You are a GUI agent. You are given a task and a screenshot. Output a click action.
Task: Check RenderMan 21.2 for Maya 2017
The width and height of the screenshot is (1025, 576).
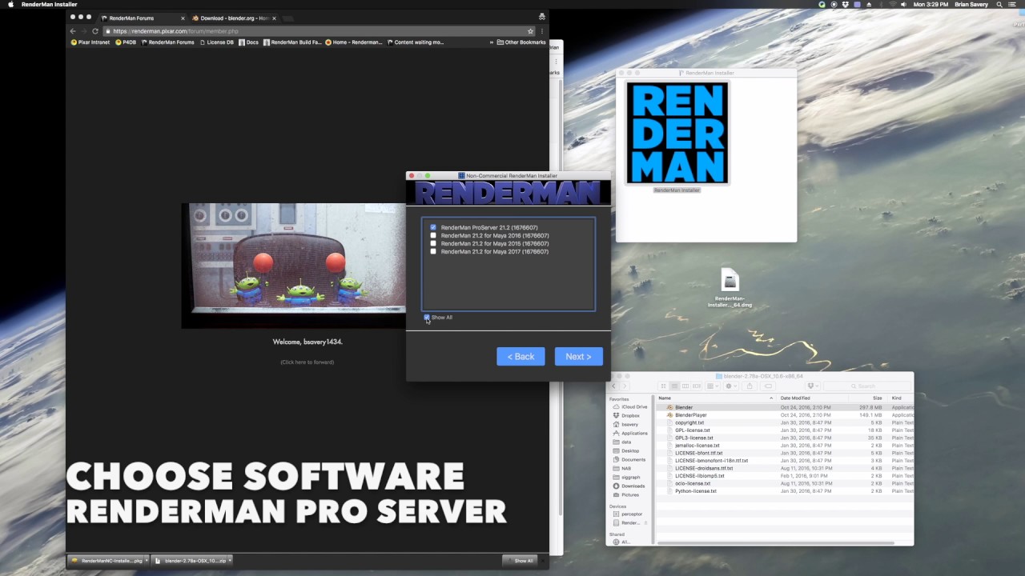tap(433, 251)
